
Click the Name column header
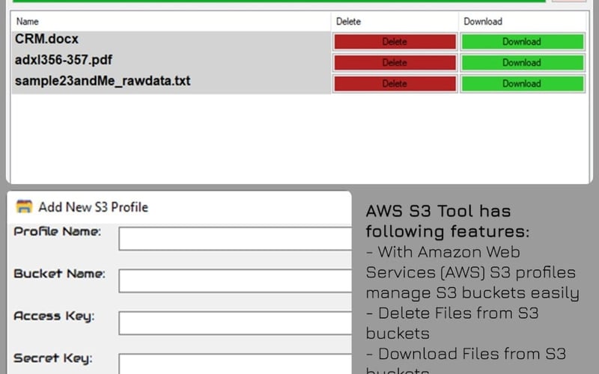[x=171, y=22]
